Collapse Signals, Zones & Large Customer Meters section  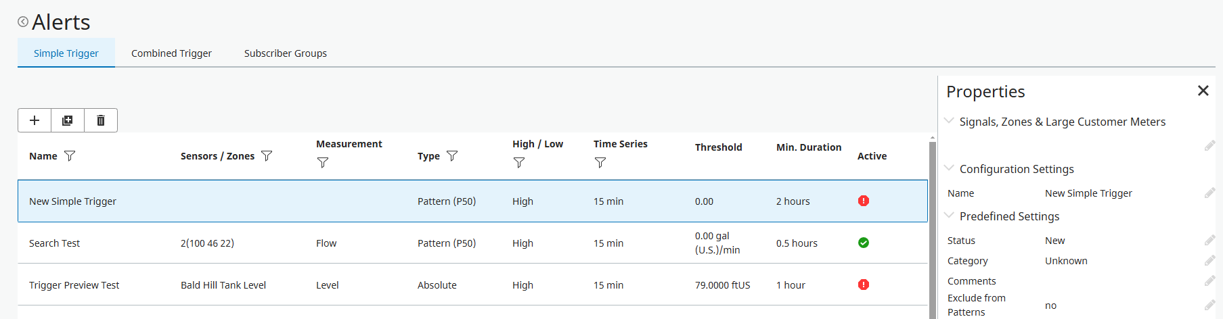950,121
